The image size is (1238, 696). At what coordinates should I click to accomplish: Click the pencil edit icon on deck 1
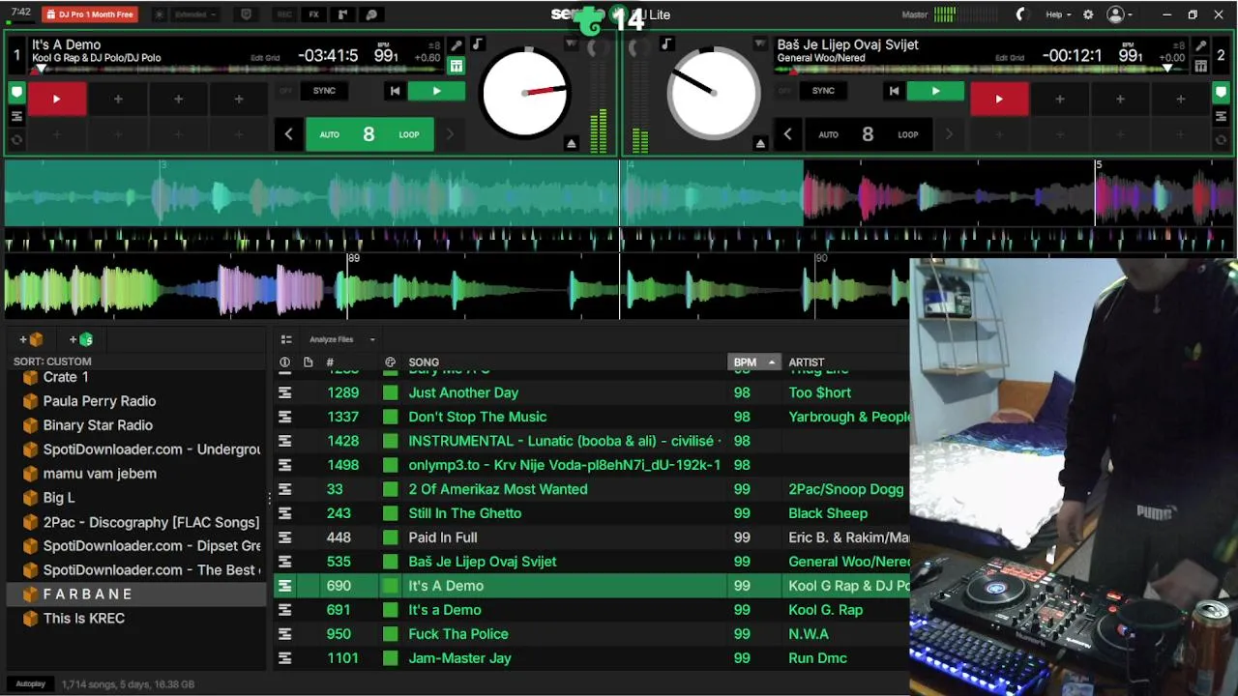[x=457, y=45]
